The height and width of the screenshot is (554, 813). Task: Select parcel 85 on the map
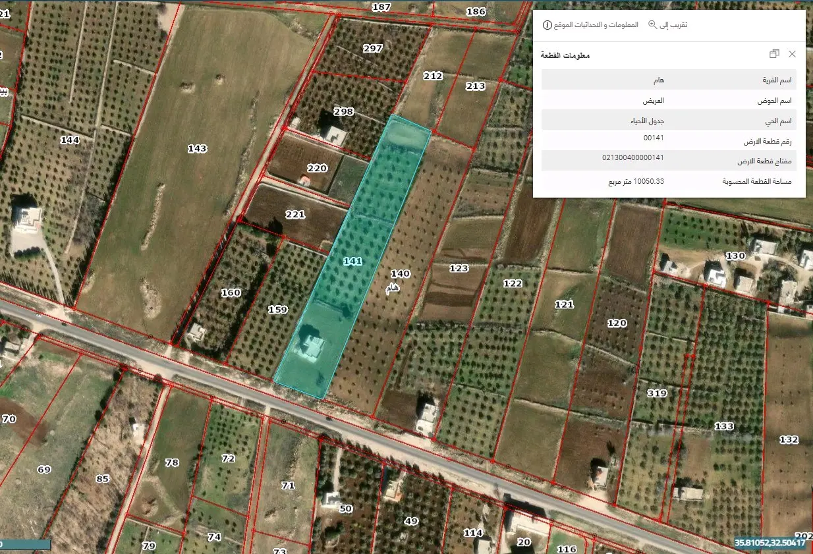coord(102,479)
